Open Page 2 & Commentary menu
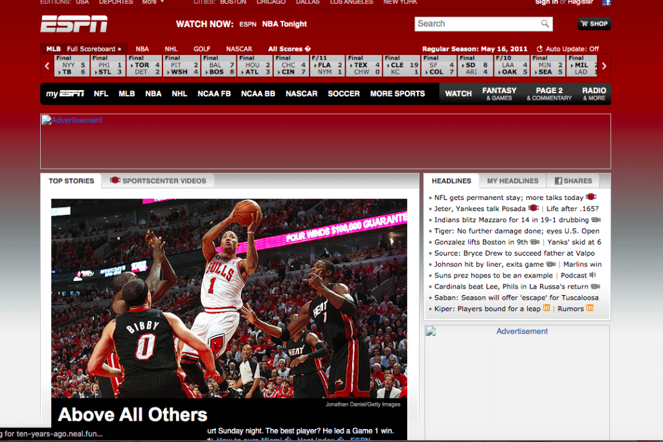 click(x=549, y=93)
